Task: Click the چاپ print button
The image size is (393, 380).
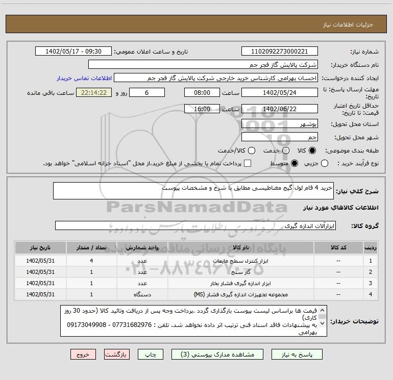Action: coord(151,354)
